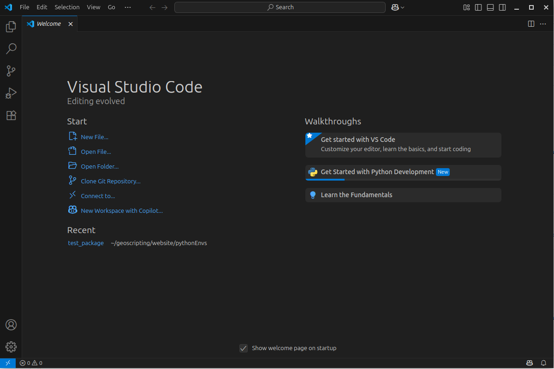Screen dimensions: 554x369
Task: Click the Clone Git Repository branch icon
Action: 72,181
